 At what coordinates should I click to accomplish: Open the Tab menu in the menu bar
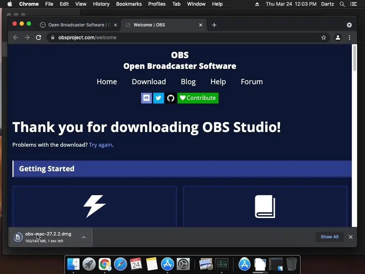click(x=176, y=4)
